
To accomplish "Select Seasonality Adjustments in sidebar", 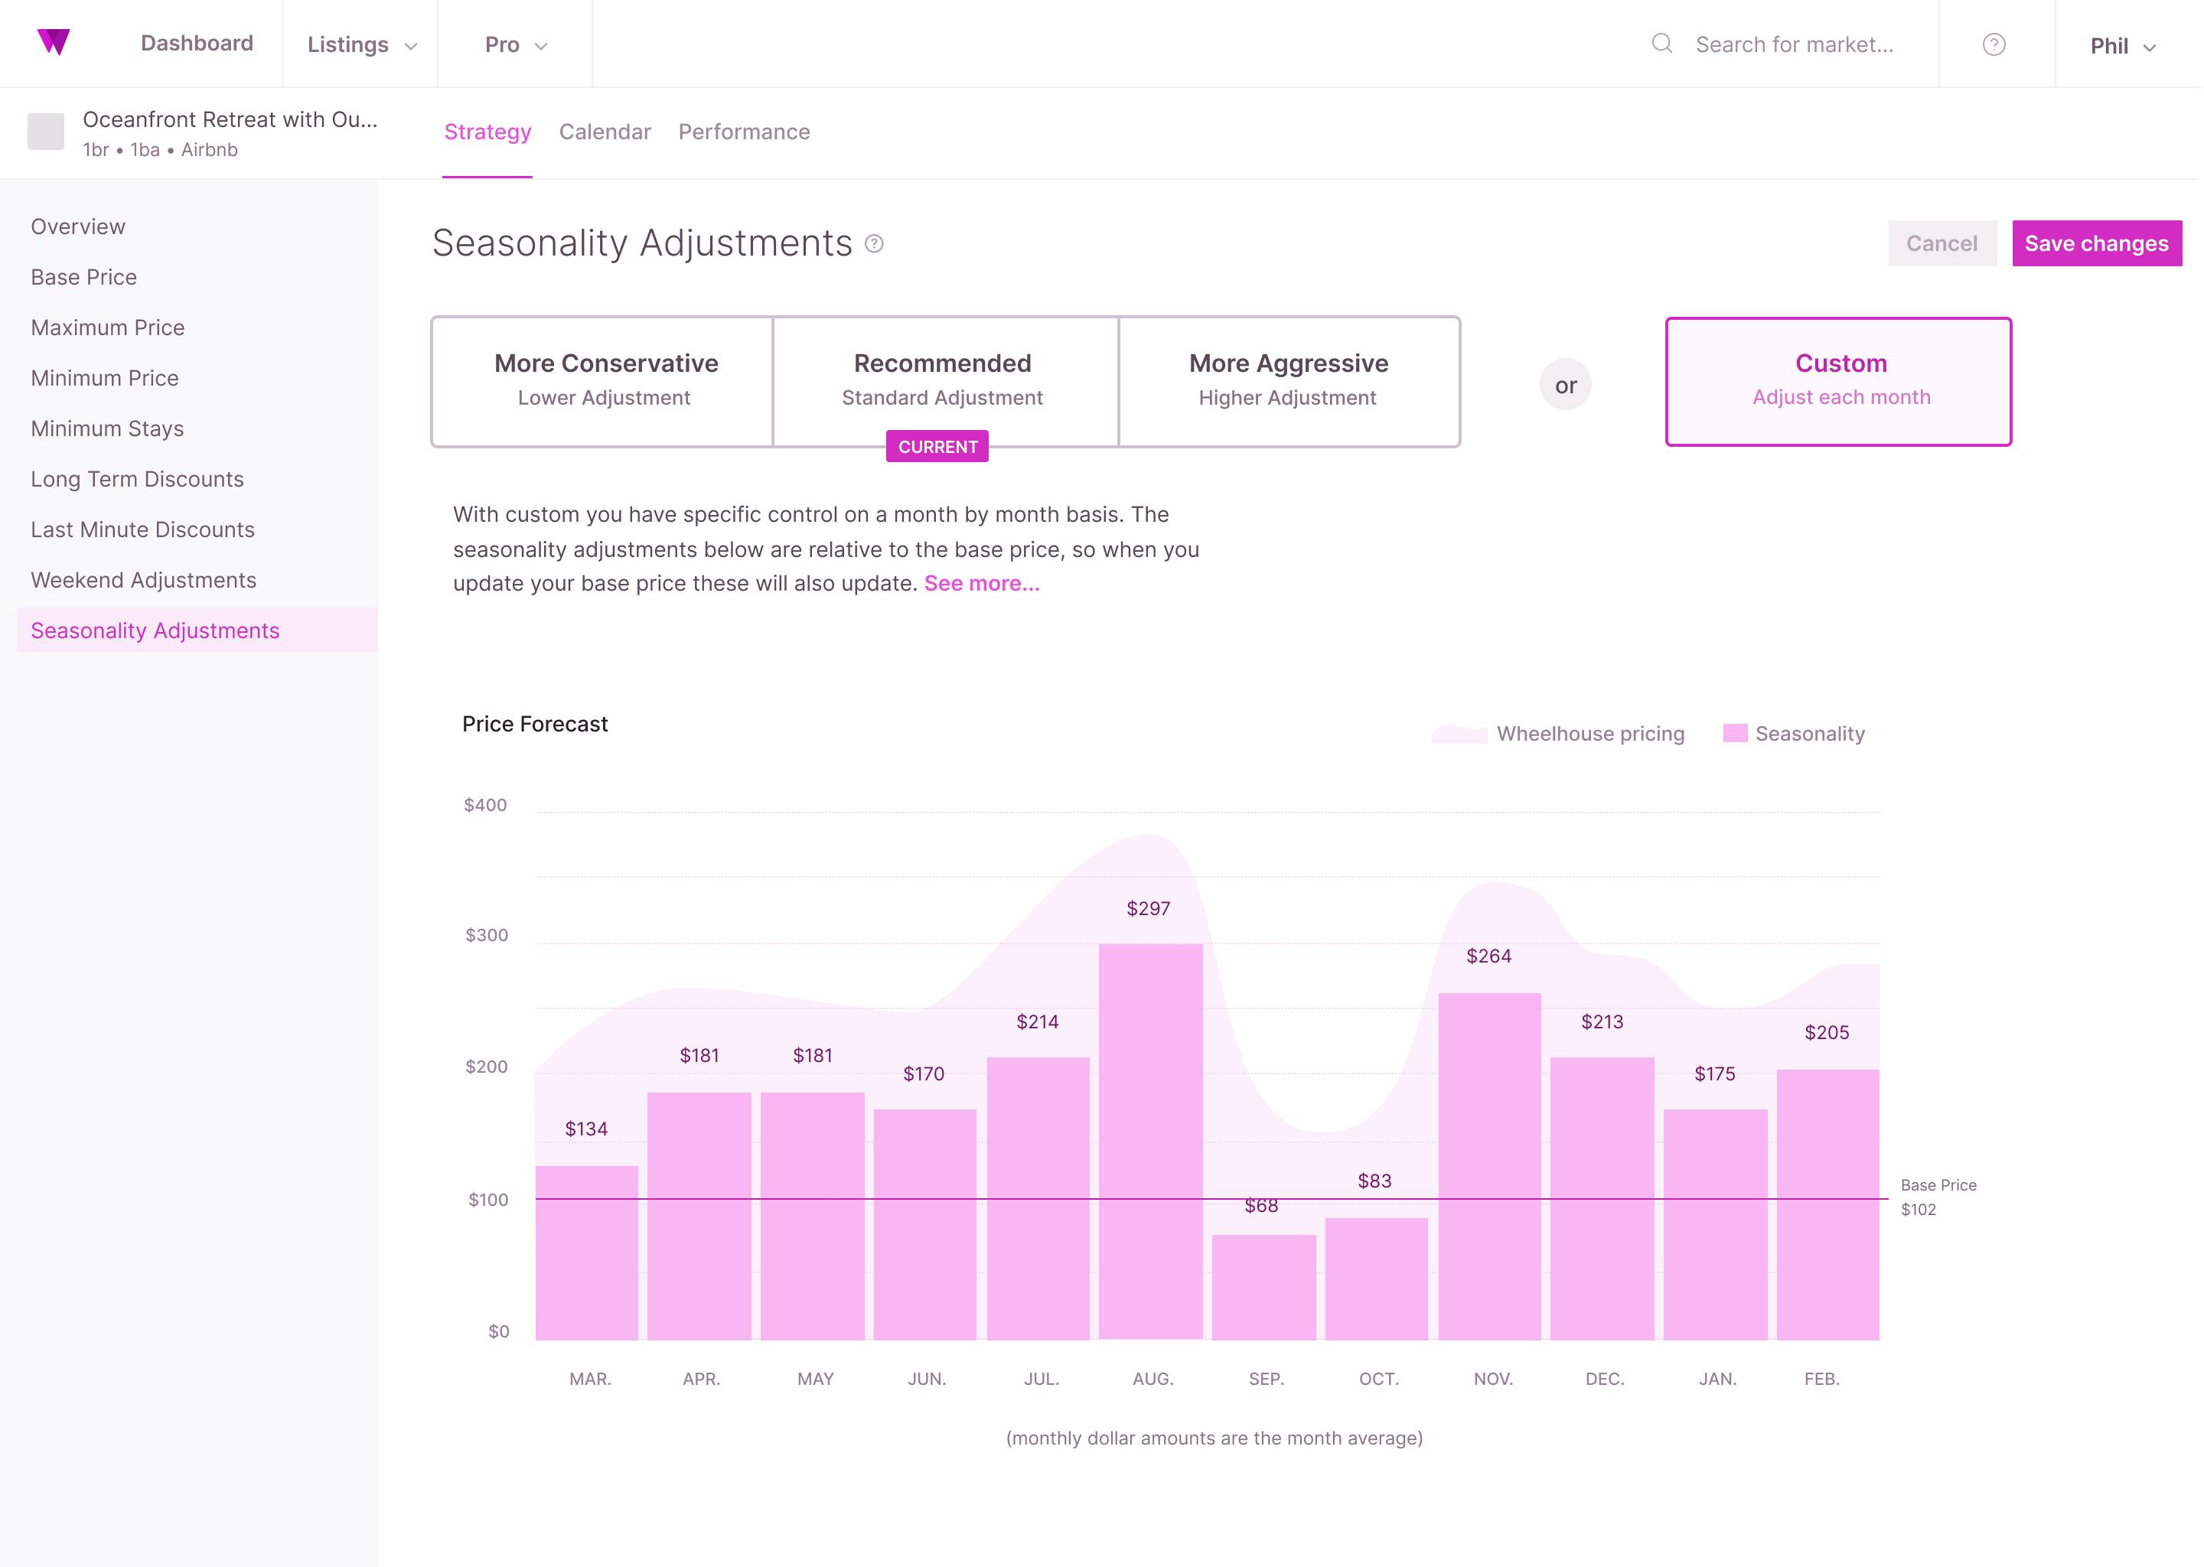I will tap(197, 630).
